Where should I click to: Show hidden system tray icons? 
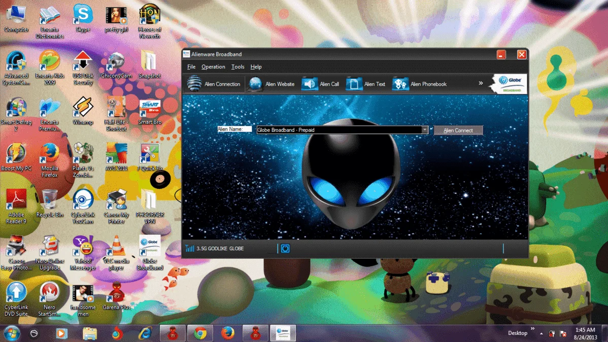pos(542,333)
